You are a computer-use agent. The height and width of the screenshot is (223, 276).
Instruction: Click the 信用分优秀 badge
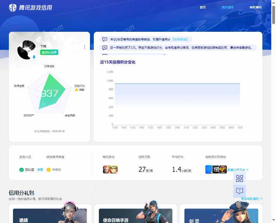(49, 52)
